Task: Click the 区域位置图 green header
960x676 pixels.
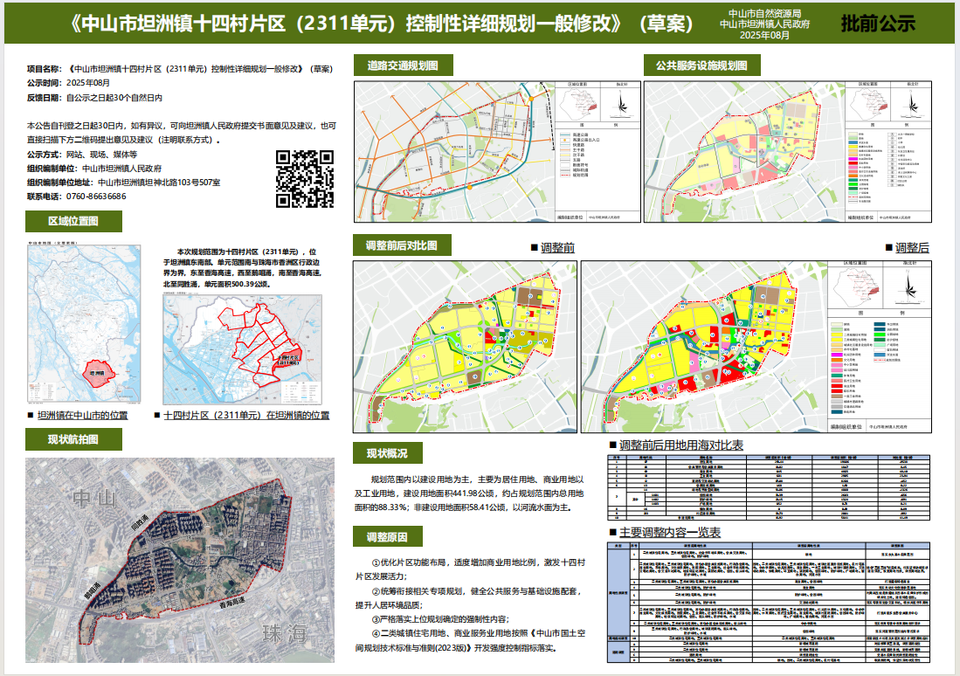Action: pos(73,221)
